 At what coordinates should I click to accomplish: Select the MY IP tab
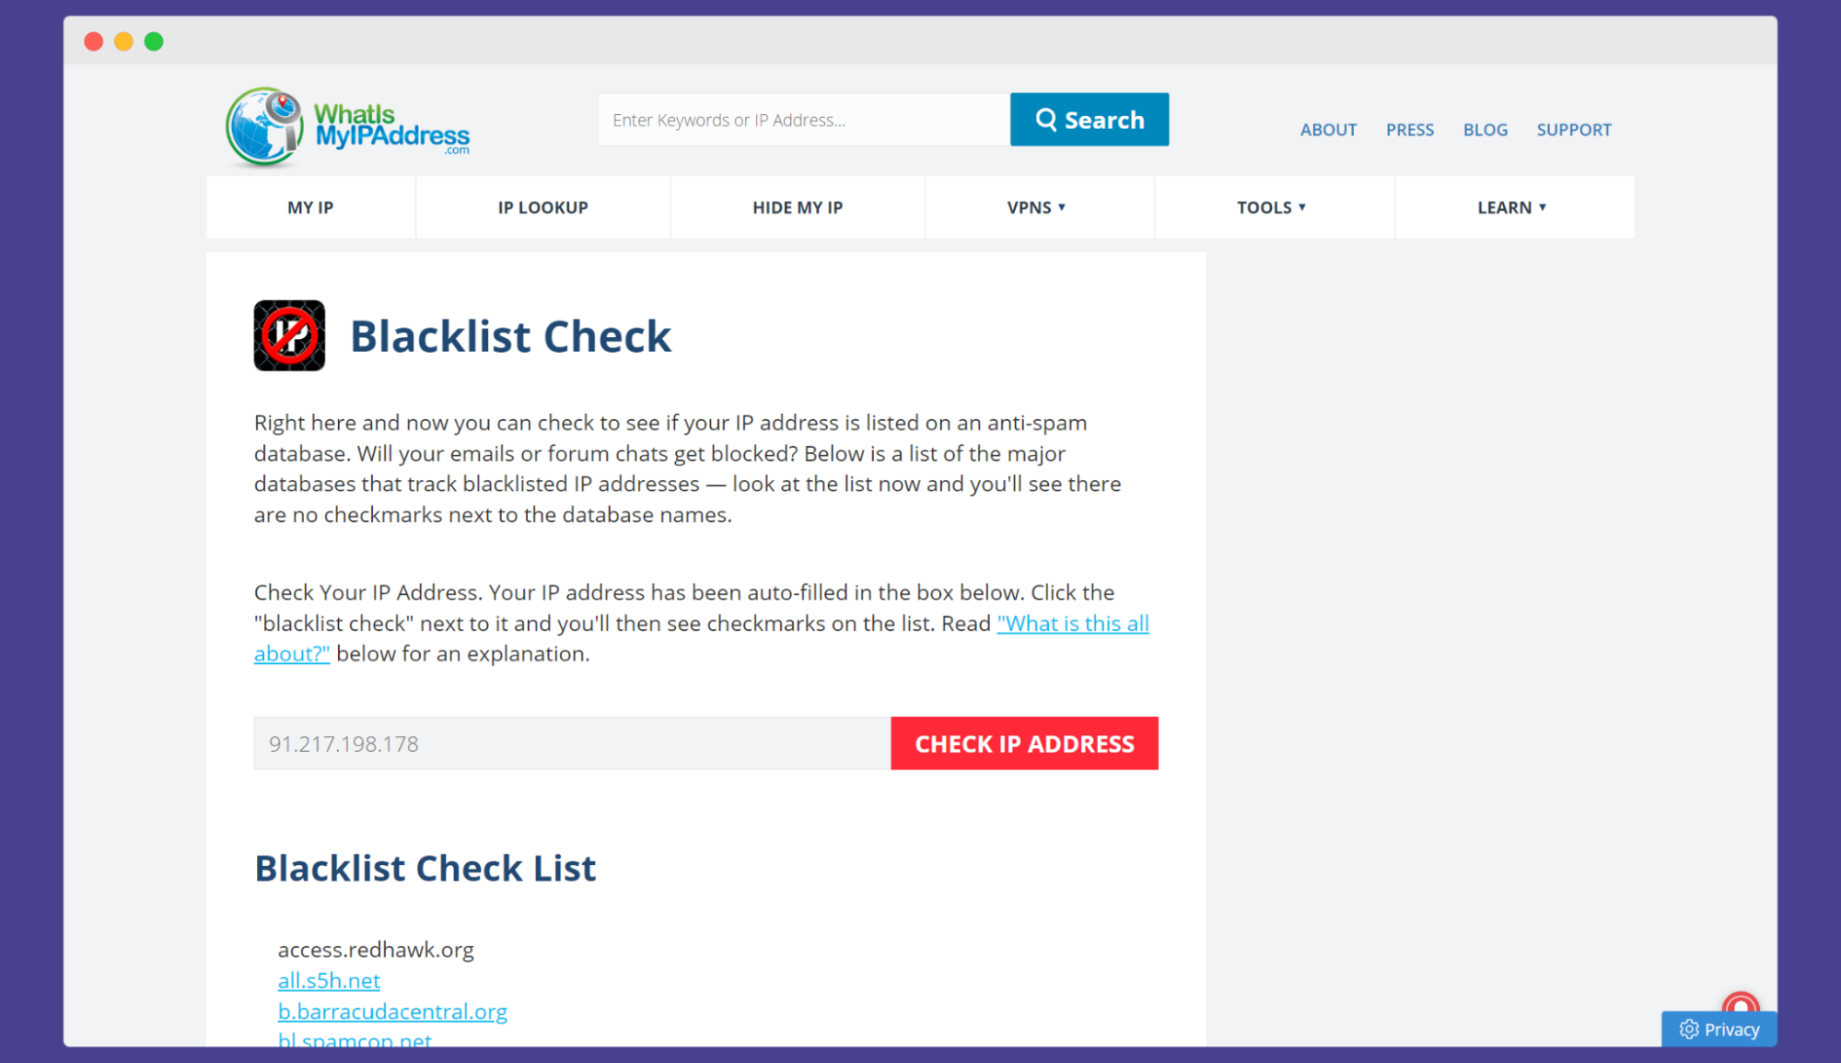311,206
